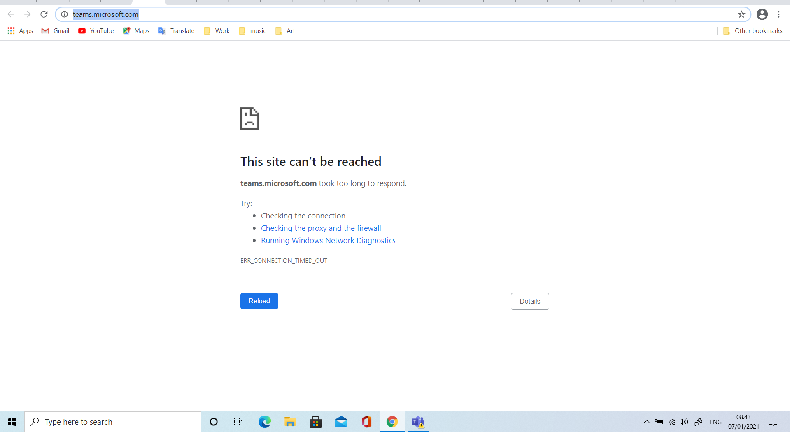Viewport: 790px width, 432px height.
Task: Open the Wi-Fi network tray icon
Action: [671, 422]
